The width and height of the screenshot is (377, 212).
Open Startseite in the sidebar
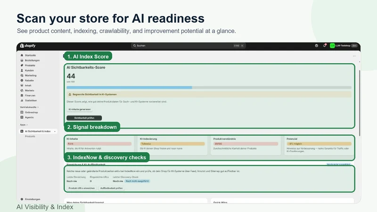point(30,55)
